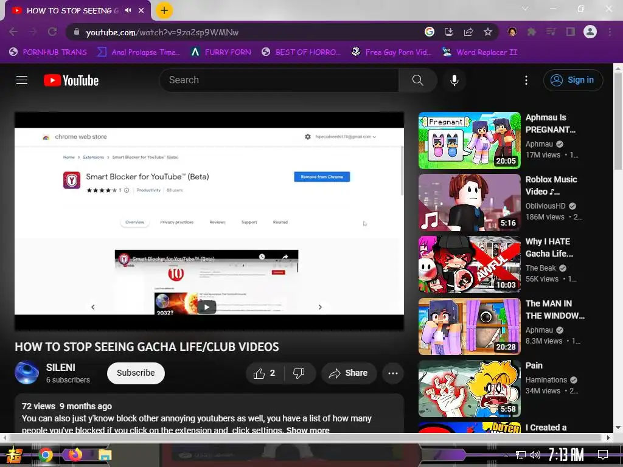Click the horizontal scrollbar right arrow

[x=608, y=438]
